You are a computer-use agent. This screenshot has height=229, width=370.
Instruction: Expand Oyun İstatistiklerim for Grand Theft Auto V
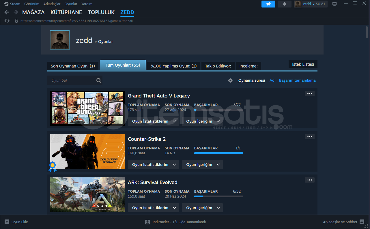point(153,121)
